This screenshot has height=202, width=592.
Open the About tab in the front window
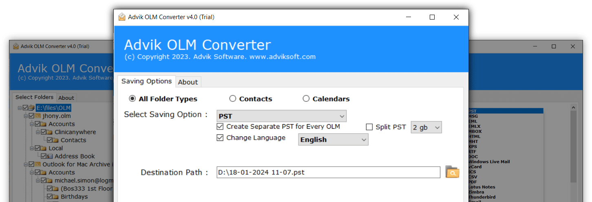188,82
